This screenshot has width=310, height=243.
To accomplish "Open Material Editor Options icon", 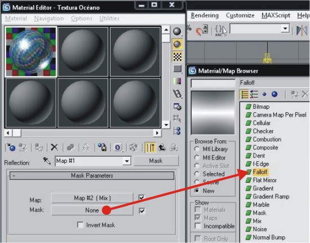I will pos(178,107).
